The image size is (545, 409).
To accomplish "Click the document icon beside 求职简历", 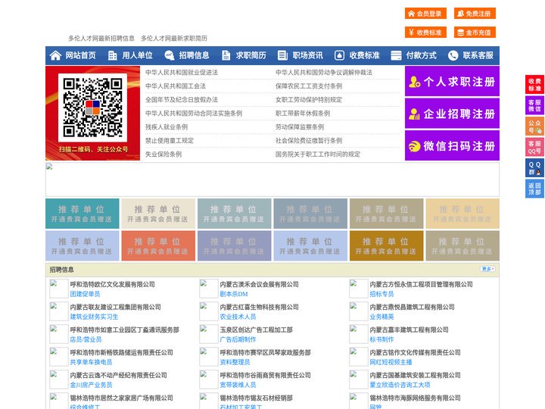I will (x=226, y=55).
